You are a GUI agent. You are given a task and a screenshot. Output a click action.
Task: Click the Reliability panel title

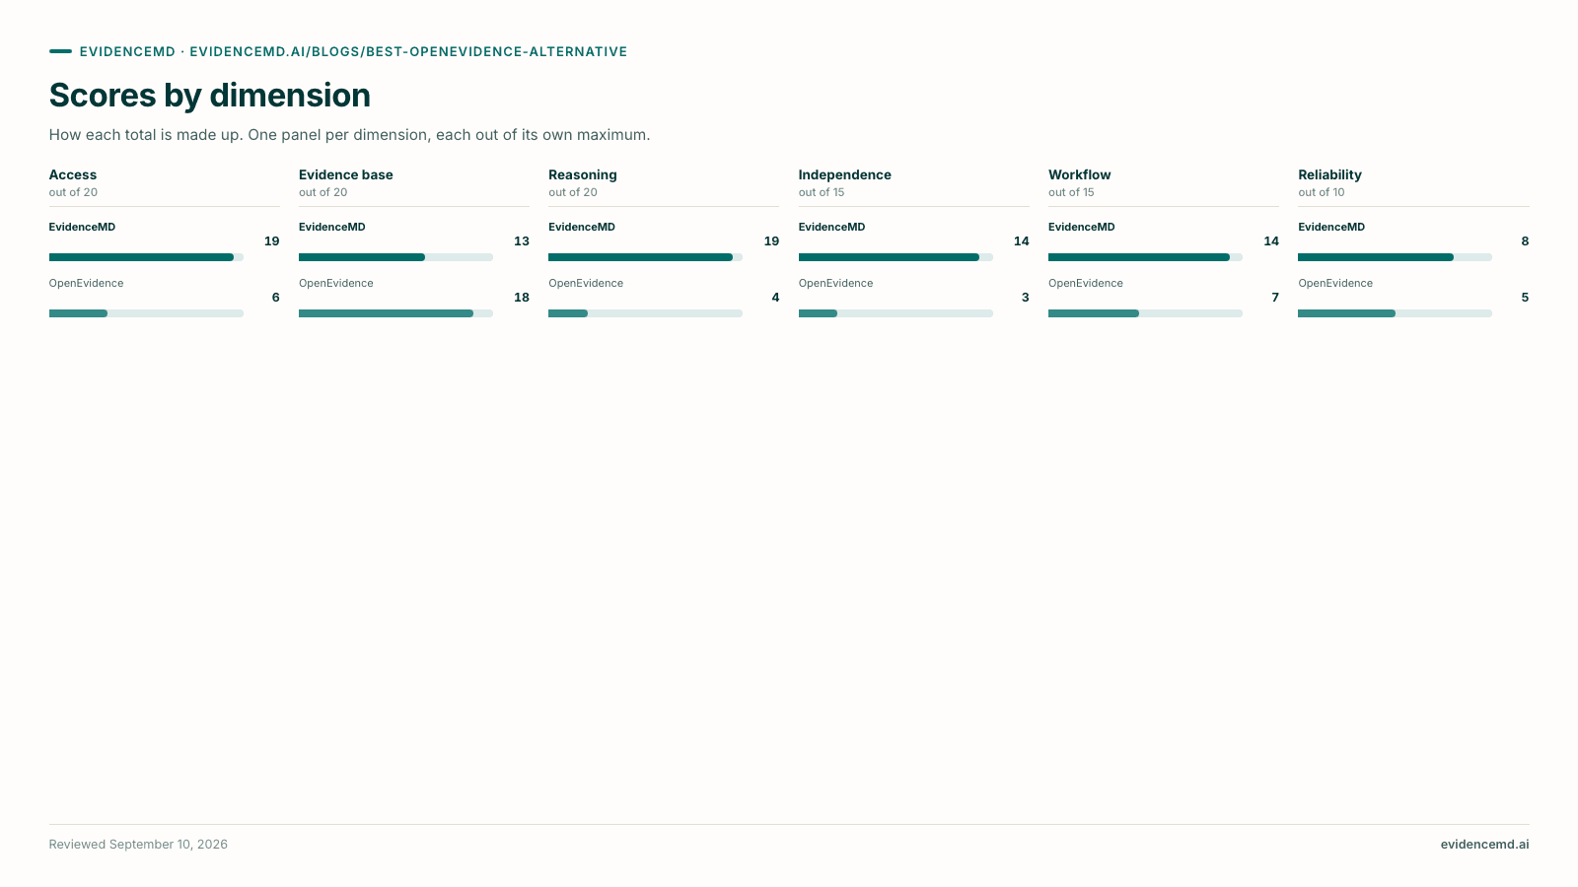1329,174
